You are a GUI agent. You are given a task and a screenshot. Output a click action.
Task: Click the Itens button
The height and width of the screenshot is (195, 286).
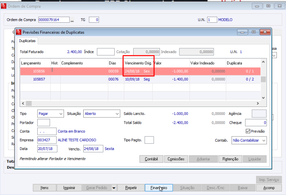click(x=45, y=188)
